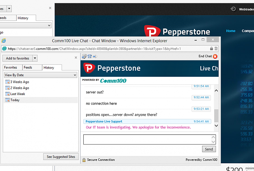Click the Webtrader login icon in Pepperstone site
This screenshot has width=254, height=171.
coord(233,9)
